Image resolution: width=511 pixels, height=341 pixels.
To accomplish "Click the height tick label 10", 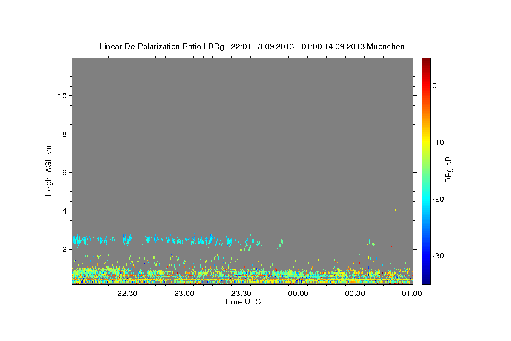I will pos(62,96).
